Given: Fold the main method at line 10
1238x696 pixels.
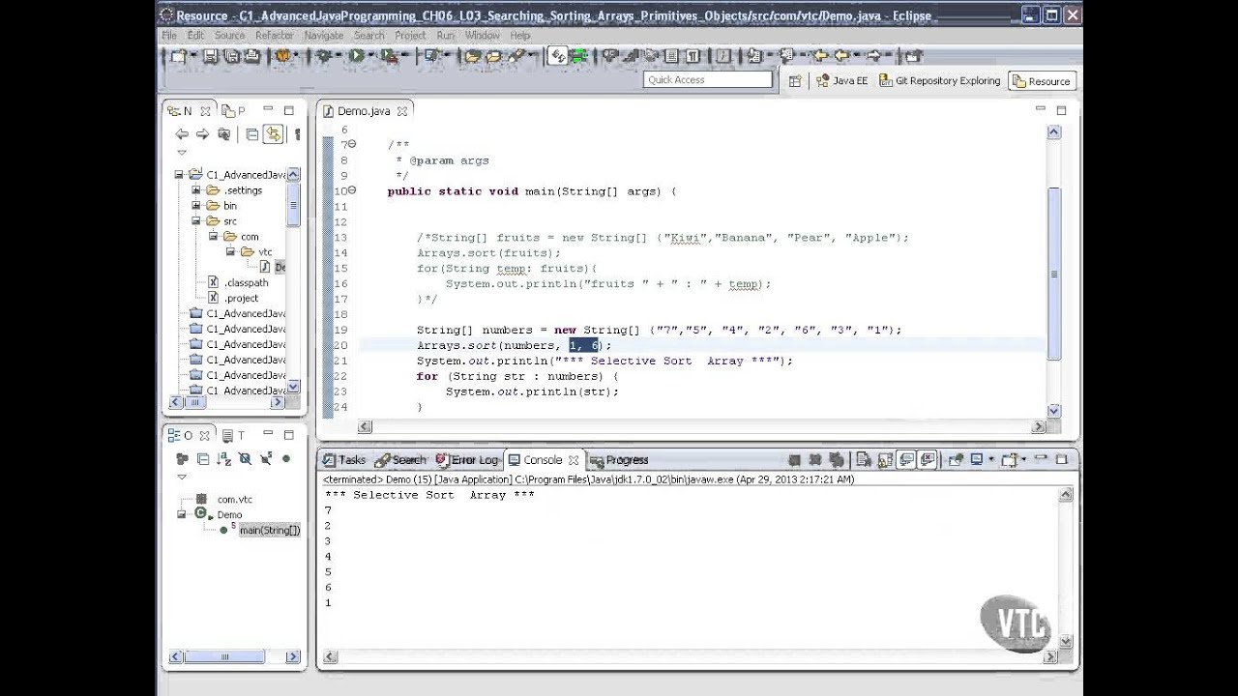Looking at the screenshot, I should pyautogui.click(x=352, y=190).
